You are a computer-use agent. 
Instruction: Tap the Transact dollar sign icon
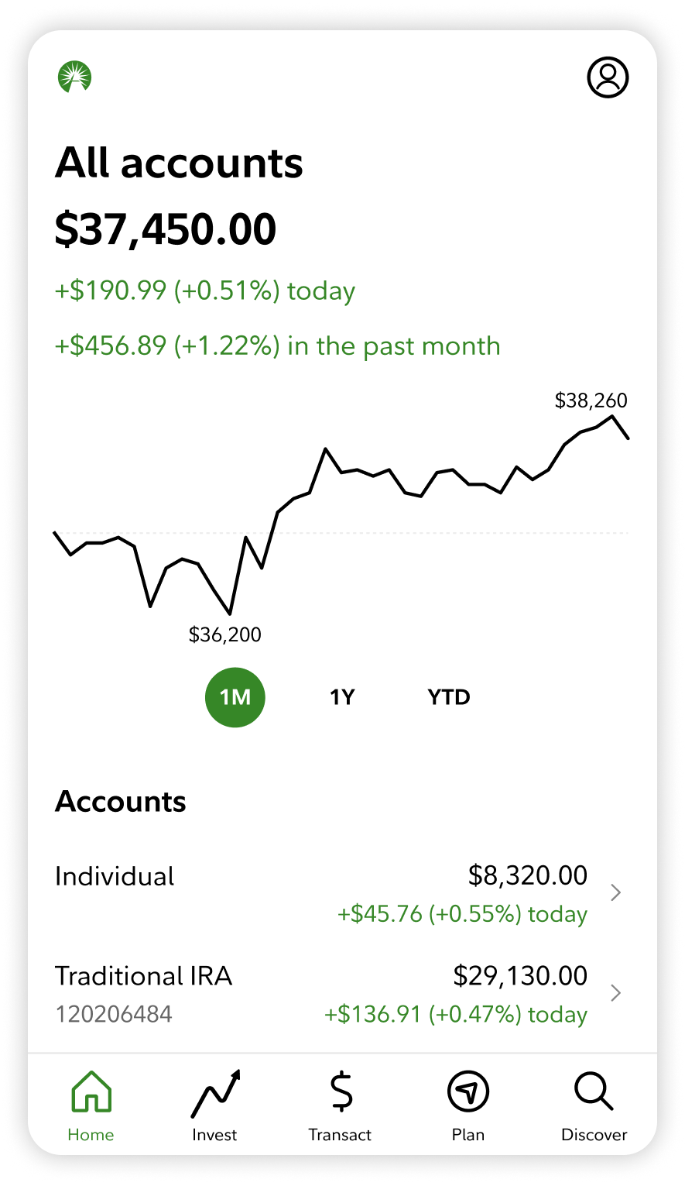[341, 1092]
